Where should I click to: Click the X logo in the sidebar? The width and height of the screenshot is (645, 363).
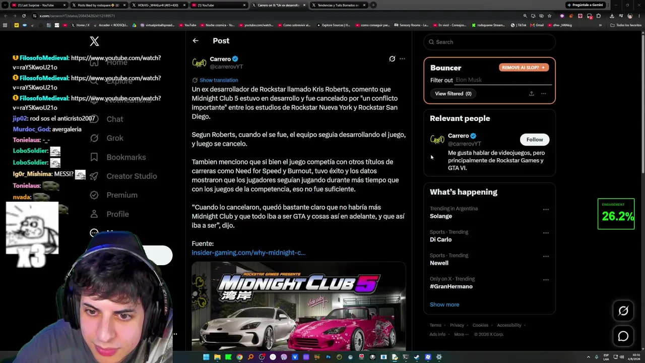94,41
